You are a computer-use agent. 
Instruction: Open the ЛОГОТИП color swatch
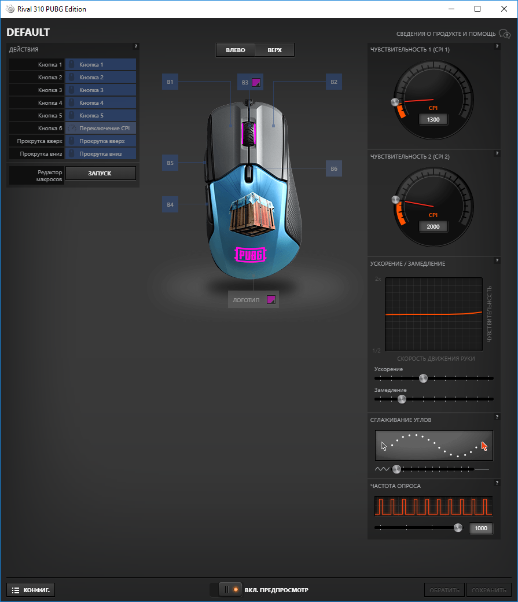tap(271, 299)
